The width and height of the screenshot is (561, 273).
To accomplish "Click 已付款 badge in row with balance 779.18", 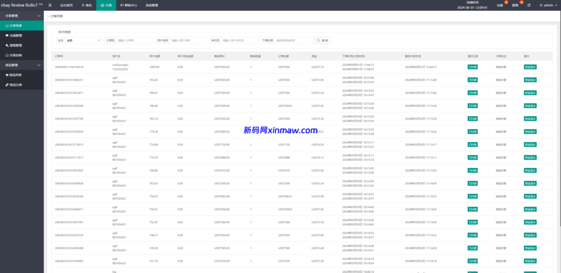I will coord(473,132).
